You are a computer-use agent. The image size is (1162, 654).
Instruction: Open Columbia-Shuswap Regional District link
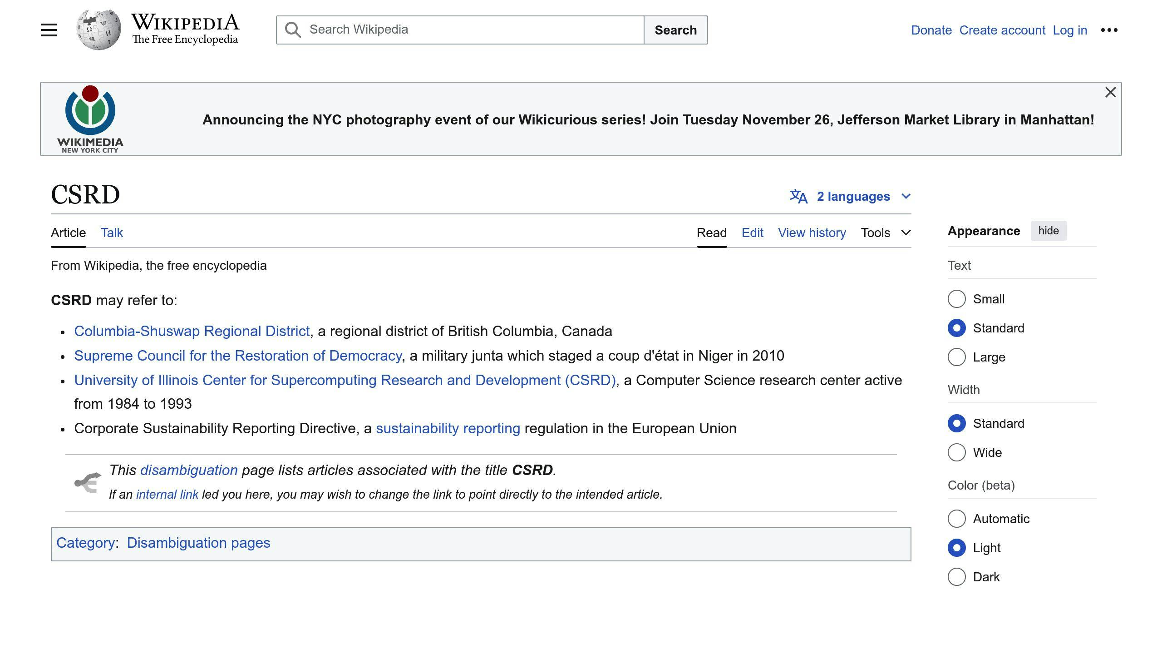pos(192,331)
